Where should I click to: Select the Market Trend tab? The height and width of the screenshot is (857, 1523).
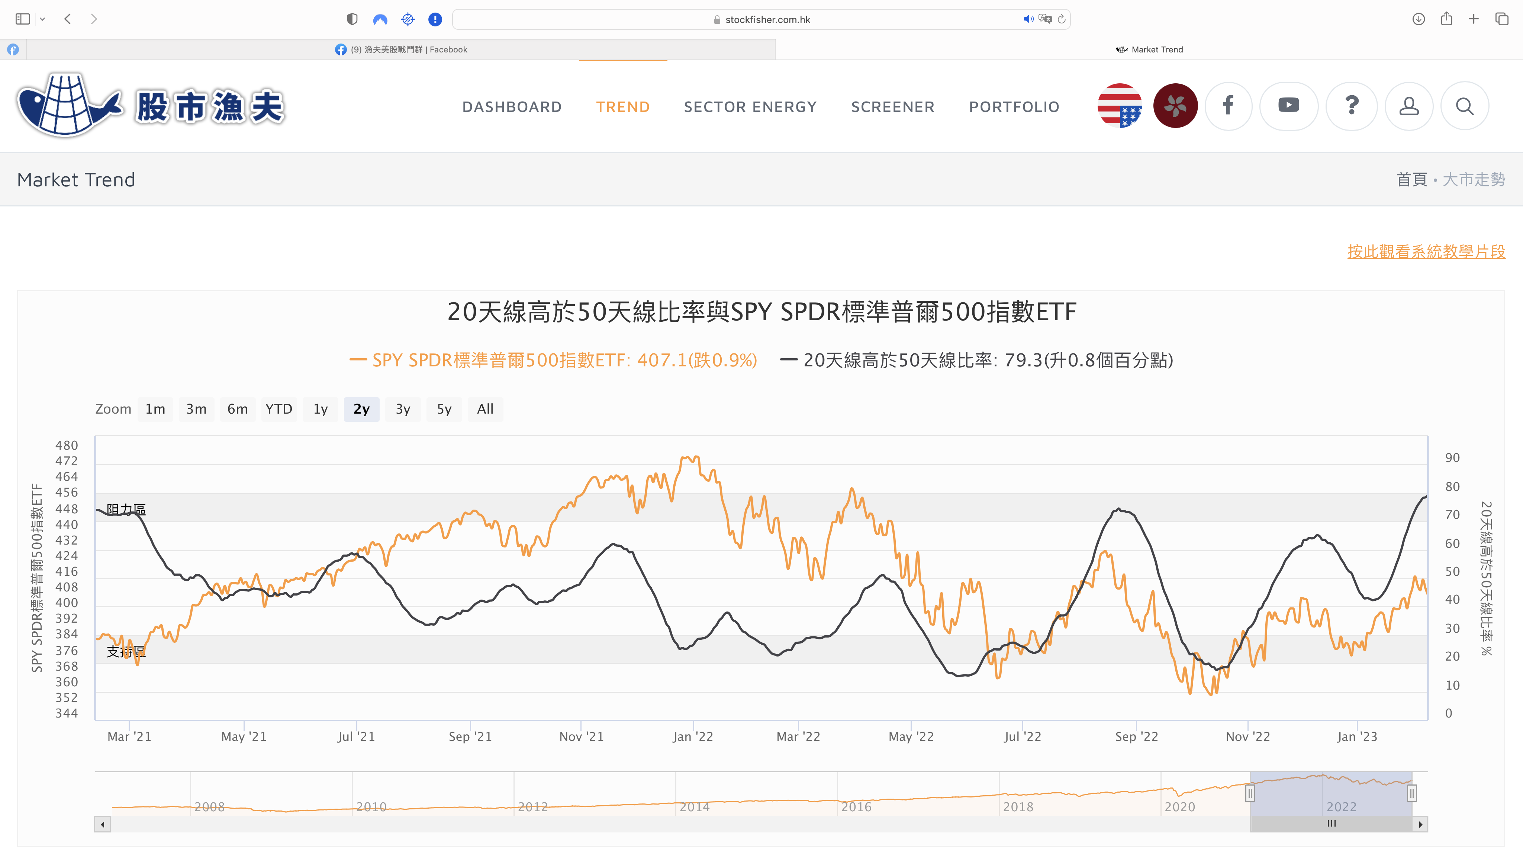[1149, 50]
